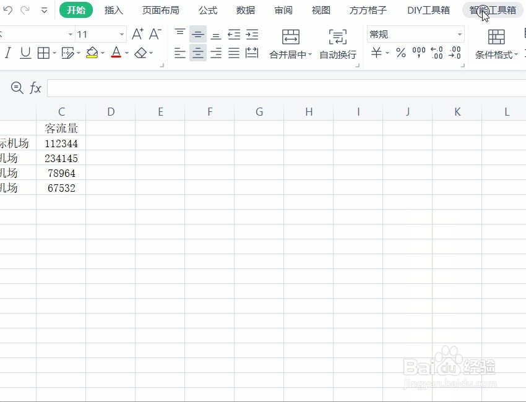Open the fill color bucket icon
The width and height of the screenshot is (526, 402).
pos(90,53)
